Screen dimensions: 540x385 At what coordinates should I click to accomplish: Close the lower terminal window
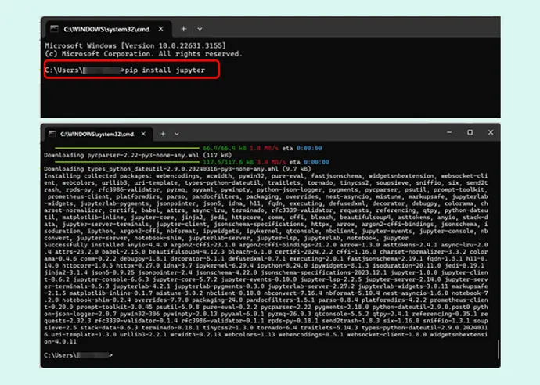coord(491,132)
